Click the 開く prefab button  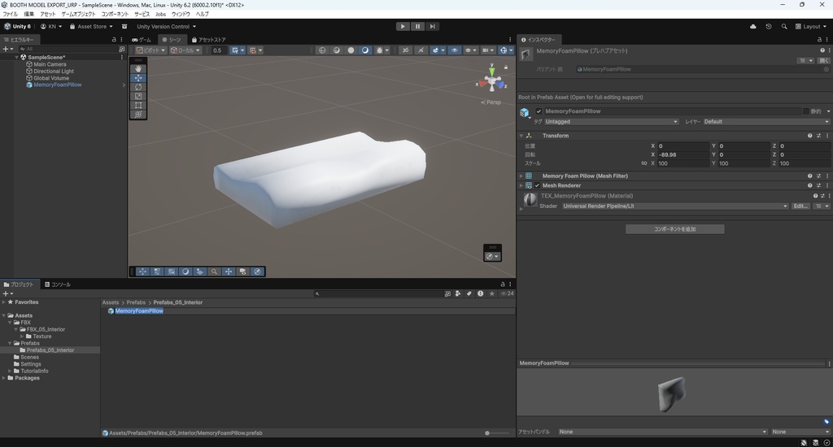pos(823,60)
